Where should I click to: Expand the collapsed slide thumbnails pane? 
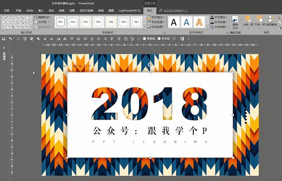tap(4, 48)
